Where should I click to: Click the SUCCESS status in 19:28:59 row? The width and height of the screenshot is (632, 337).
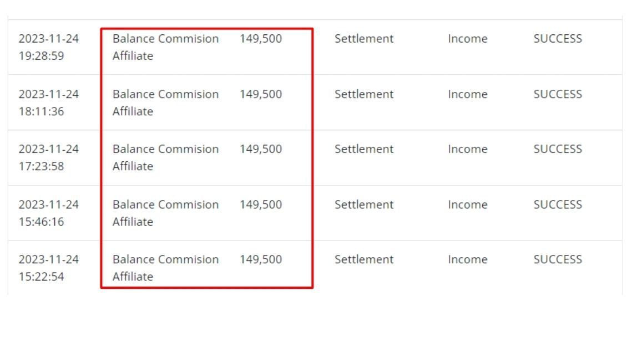pos(558,39)
